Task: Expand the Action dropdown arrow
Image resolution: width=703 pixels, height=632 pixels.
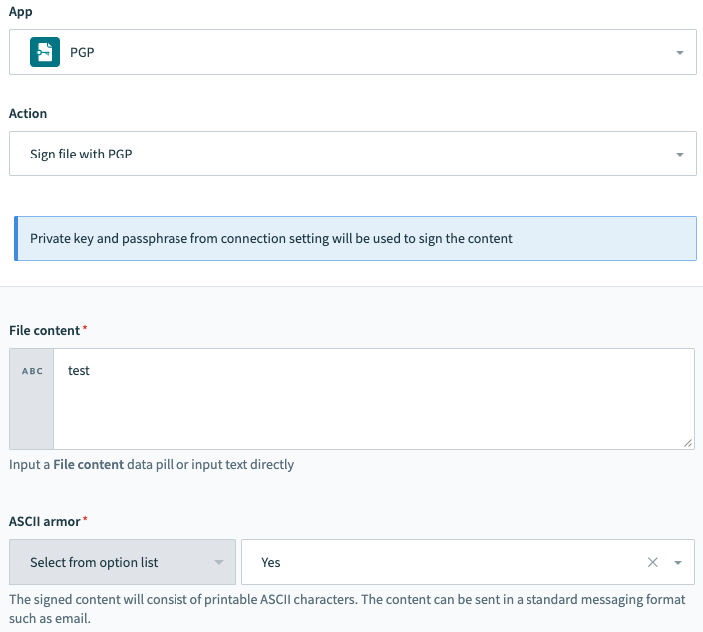Action: (x=679, y=155)
